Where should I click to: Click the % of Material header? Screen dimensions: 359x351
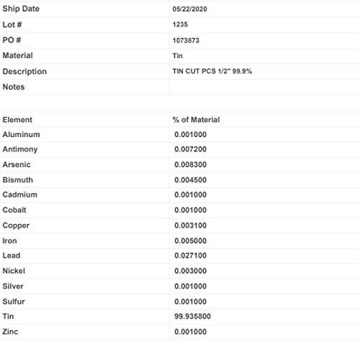click(x=196, y=120)
